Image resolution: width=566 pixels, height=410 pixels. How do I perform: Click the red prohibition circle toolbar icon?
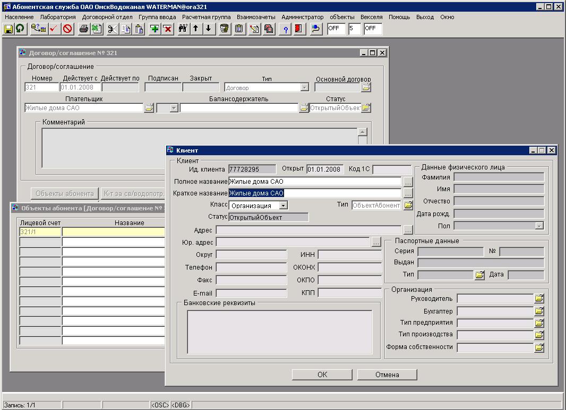[x=67, y=29]
